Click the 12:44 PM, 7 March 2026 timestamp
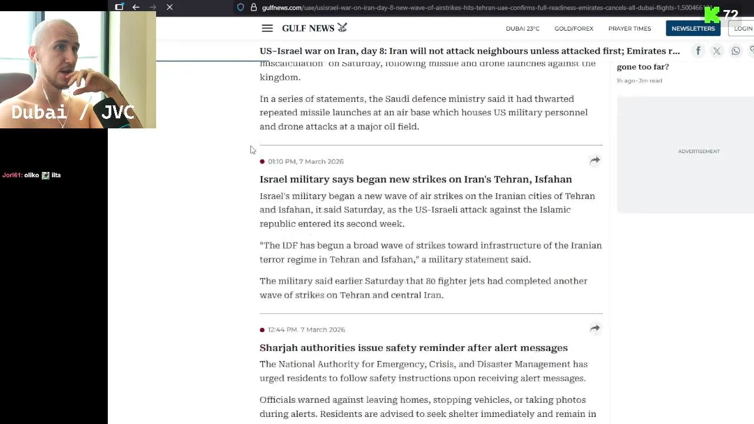Image resolution: width=754 pixels, height=424 pixels. tap(306, 330)
